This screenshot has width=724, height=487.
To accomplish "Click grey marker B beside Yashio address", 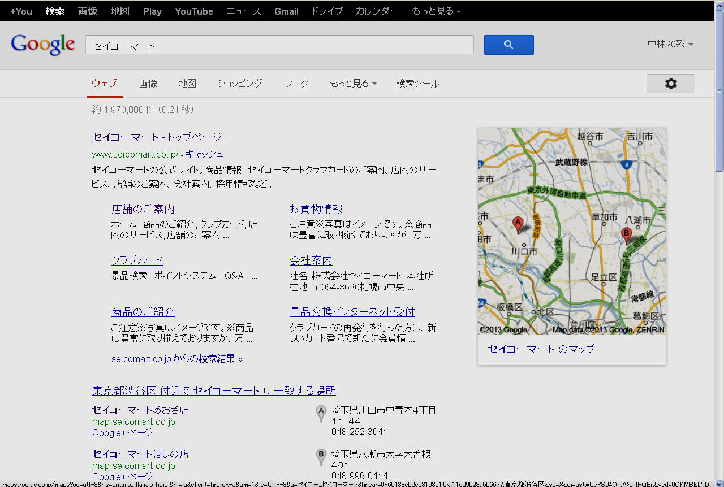I will tap(321, 457).
